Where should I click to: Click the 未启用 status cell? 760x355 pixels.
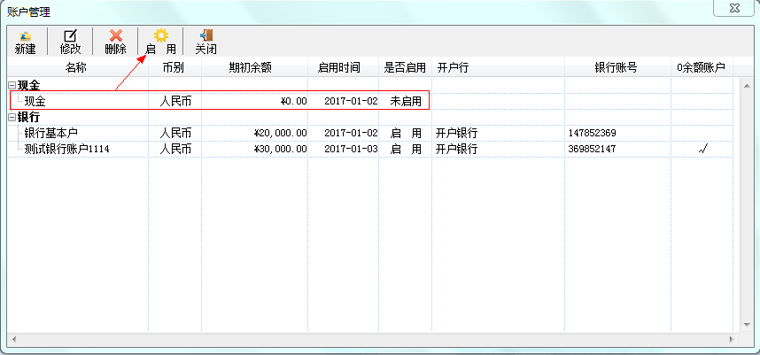click(406, 101)
